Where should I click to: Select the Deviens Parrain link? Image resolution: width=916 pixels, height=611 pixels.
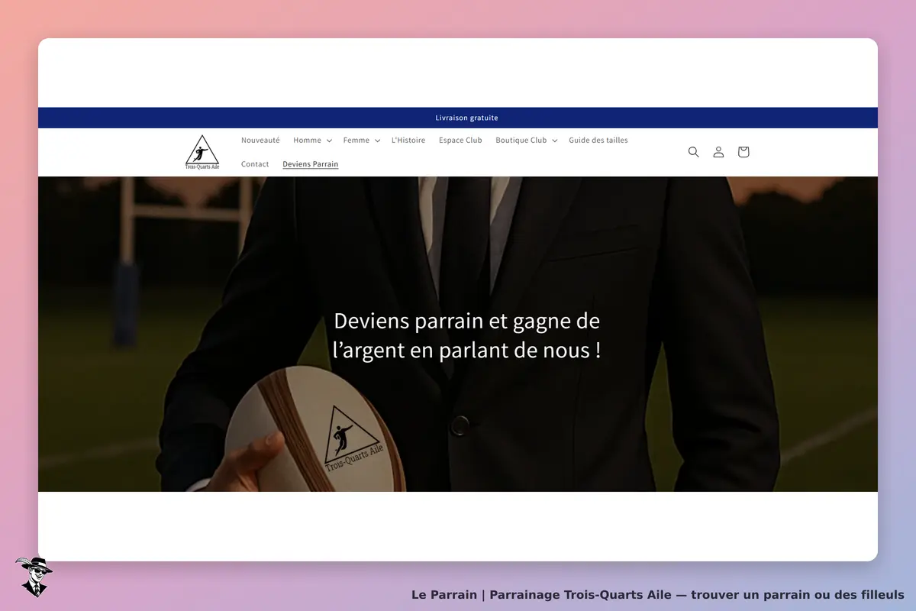311,164
